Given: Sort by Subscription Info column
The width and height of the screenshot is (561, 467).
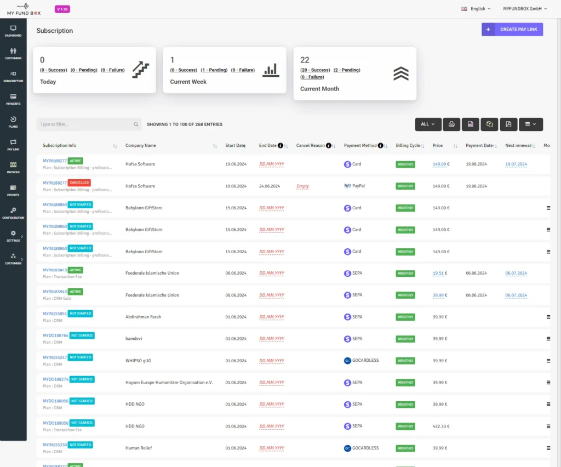Looking at the screenshot, I should pos(115,146).
